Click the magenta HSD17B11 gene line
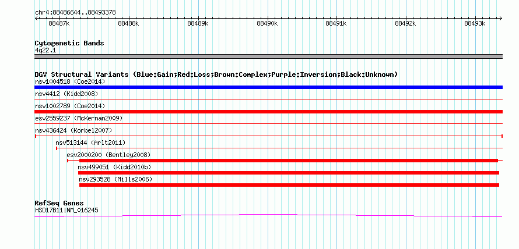The width and height of the screenshot is (519, 249). coord(268,216)
